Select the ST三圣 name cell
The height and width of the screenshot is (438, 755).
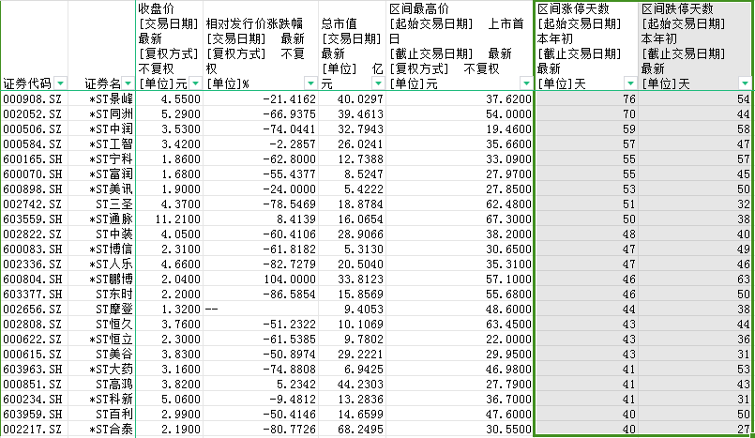101,204
